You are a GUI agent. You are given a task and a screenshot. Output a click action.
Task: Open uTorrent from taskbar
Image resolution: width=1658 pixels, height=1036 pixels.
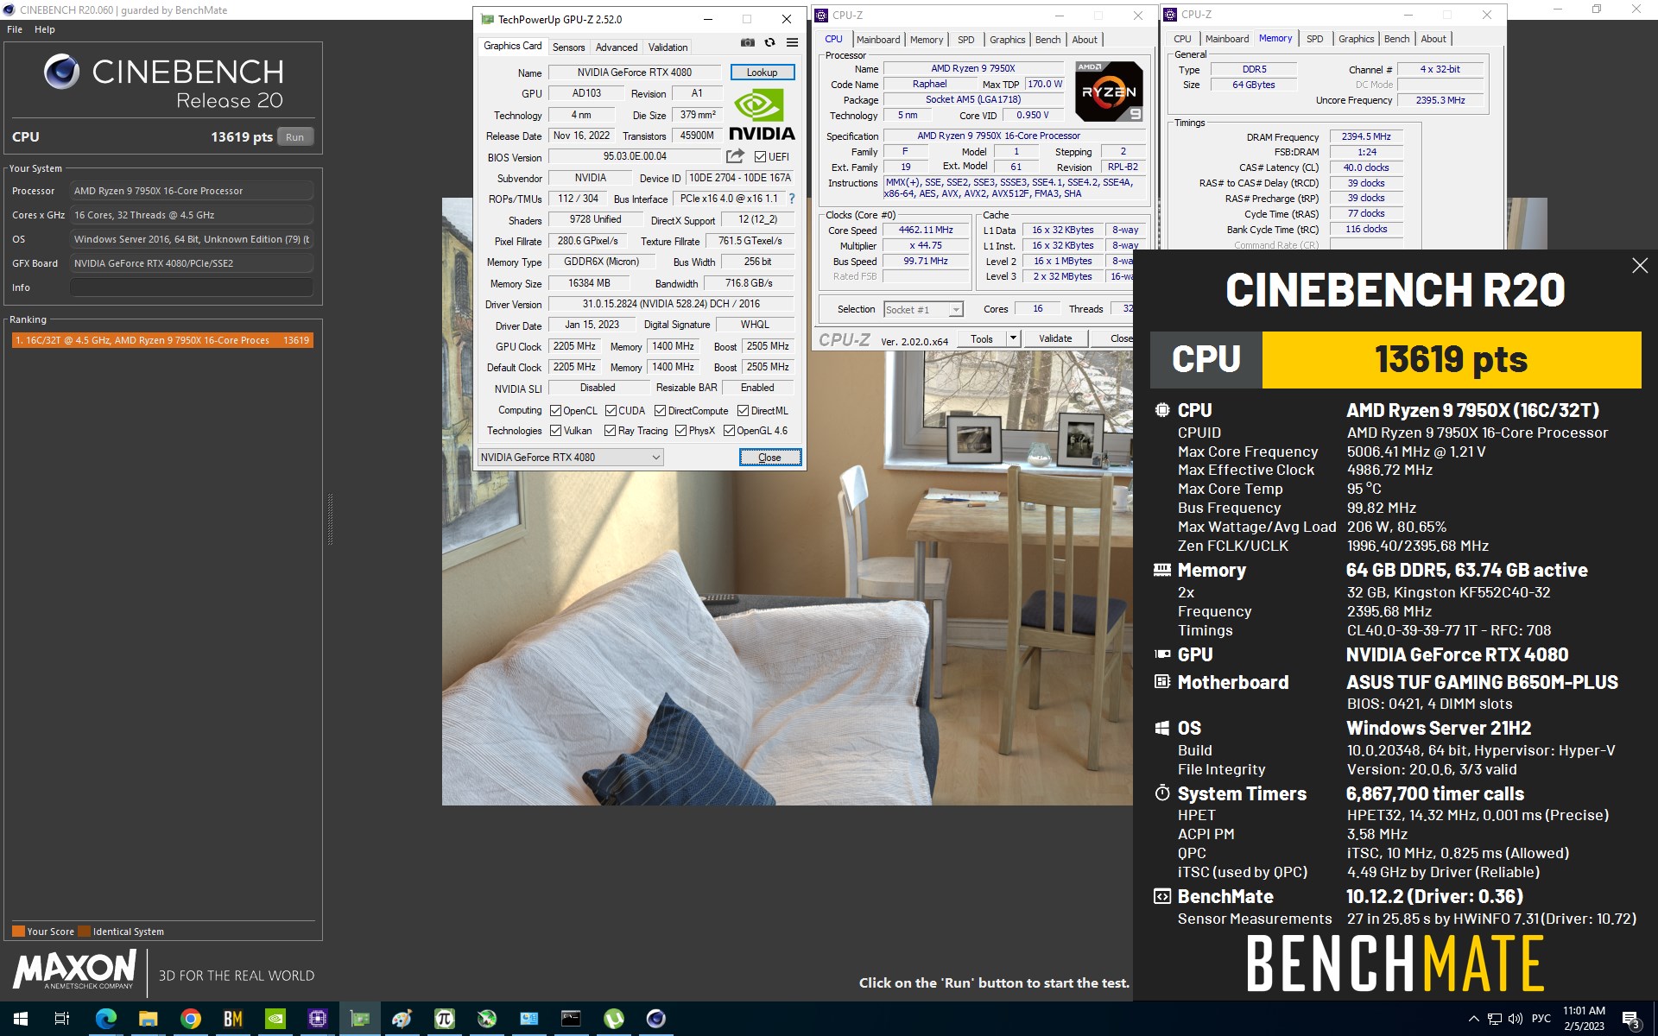coord(613,1019)
